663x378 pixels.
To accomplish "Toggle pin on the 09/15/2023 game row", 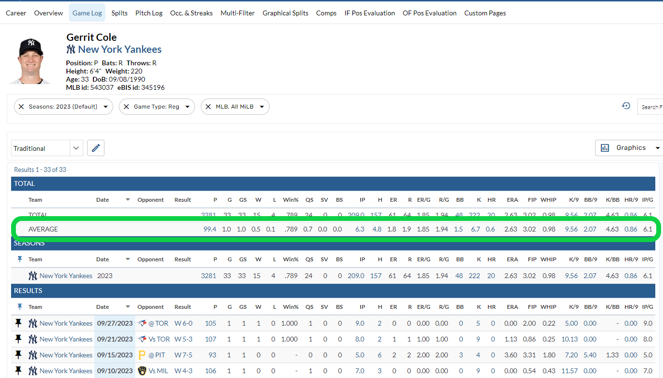I will (18, 355).
